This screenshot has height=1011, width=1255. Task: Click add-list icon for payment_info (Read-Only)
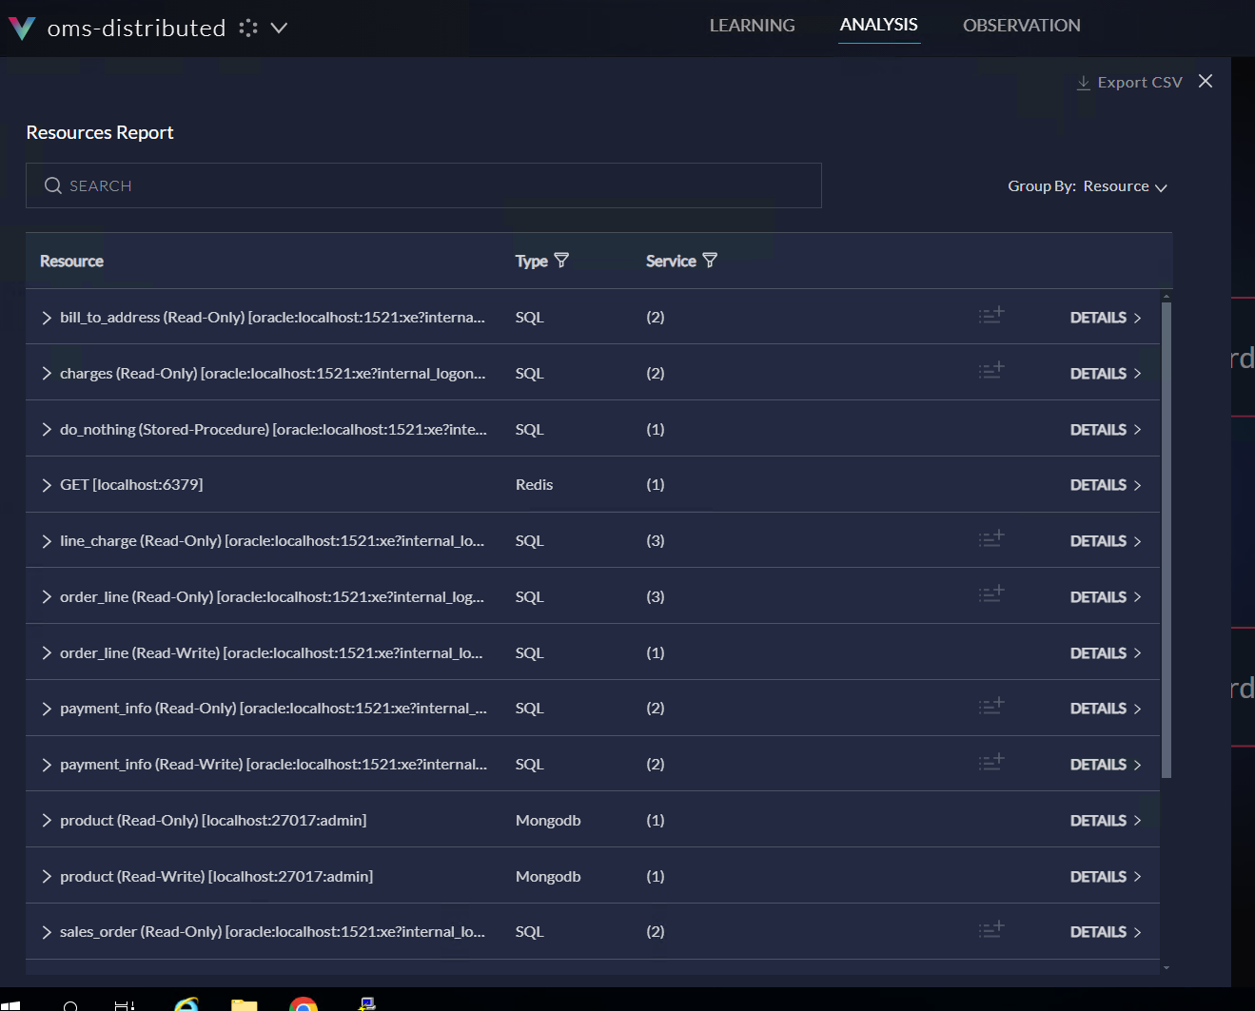coord(991,706)
